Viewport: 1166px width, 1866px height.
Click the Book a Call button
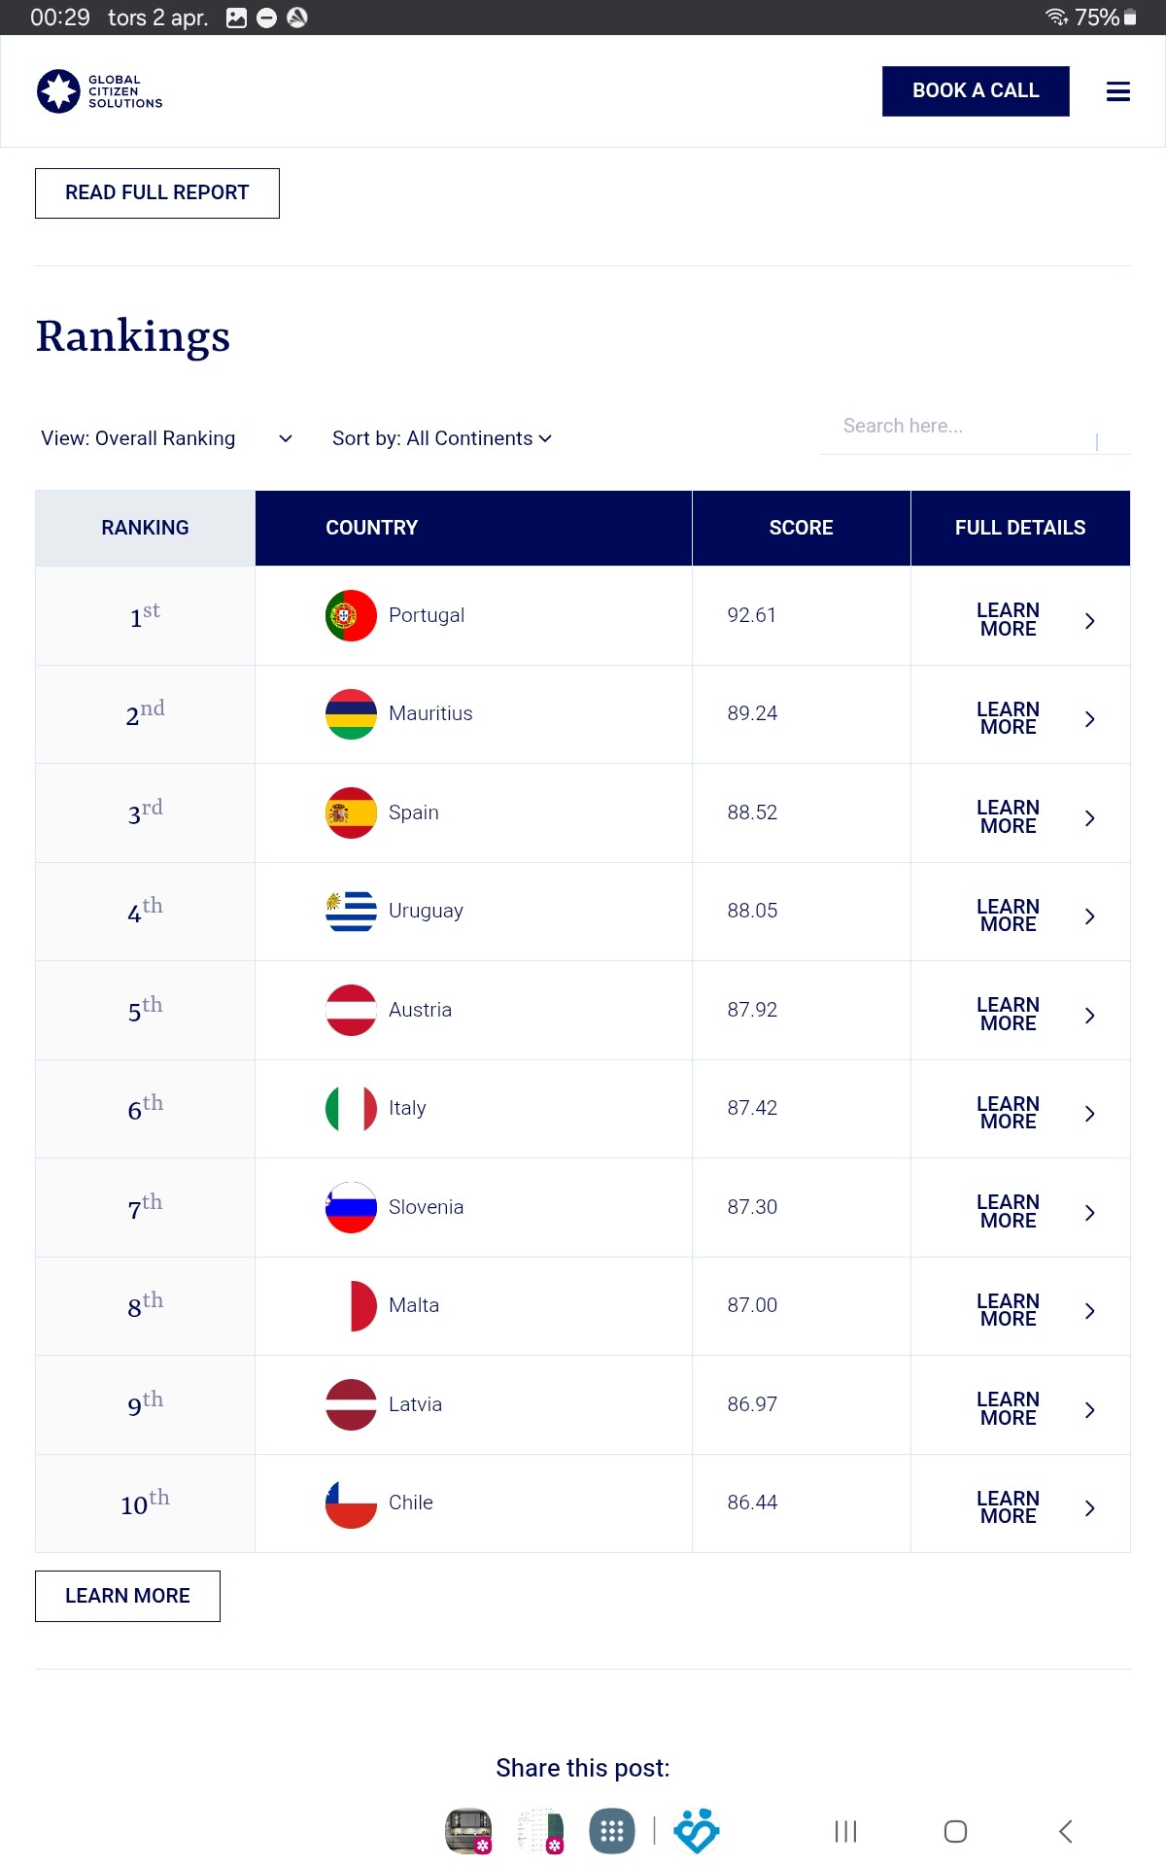click(x=976, y=91)
